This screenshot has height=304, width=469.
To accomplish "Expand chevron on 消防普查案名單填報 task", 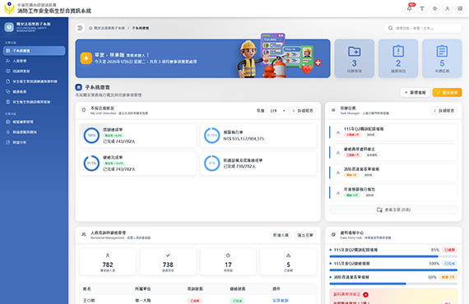I will pyautogui.click(x=338, y=173).
